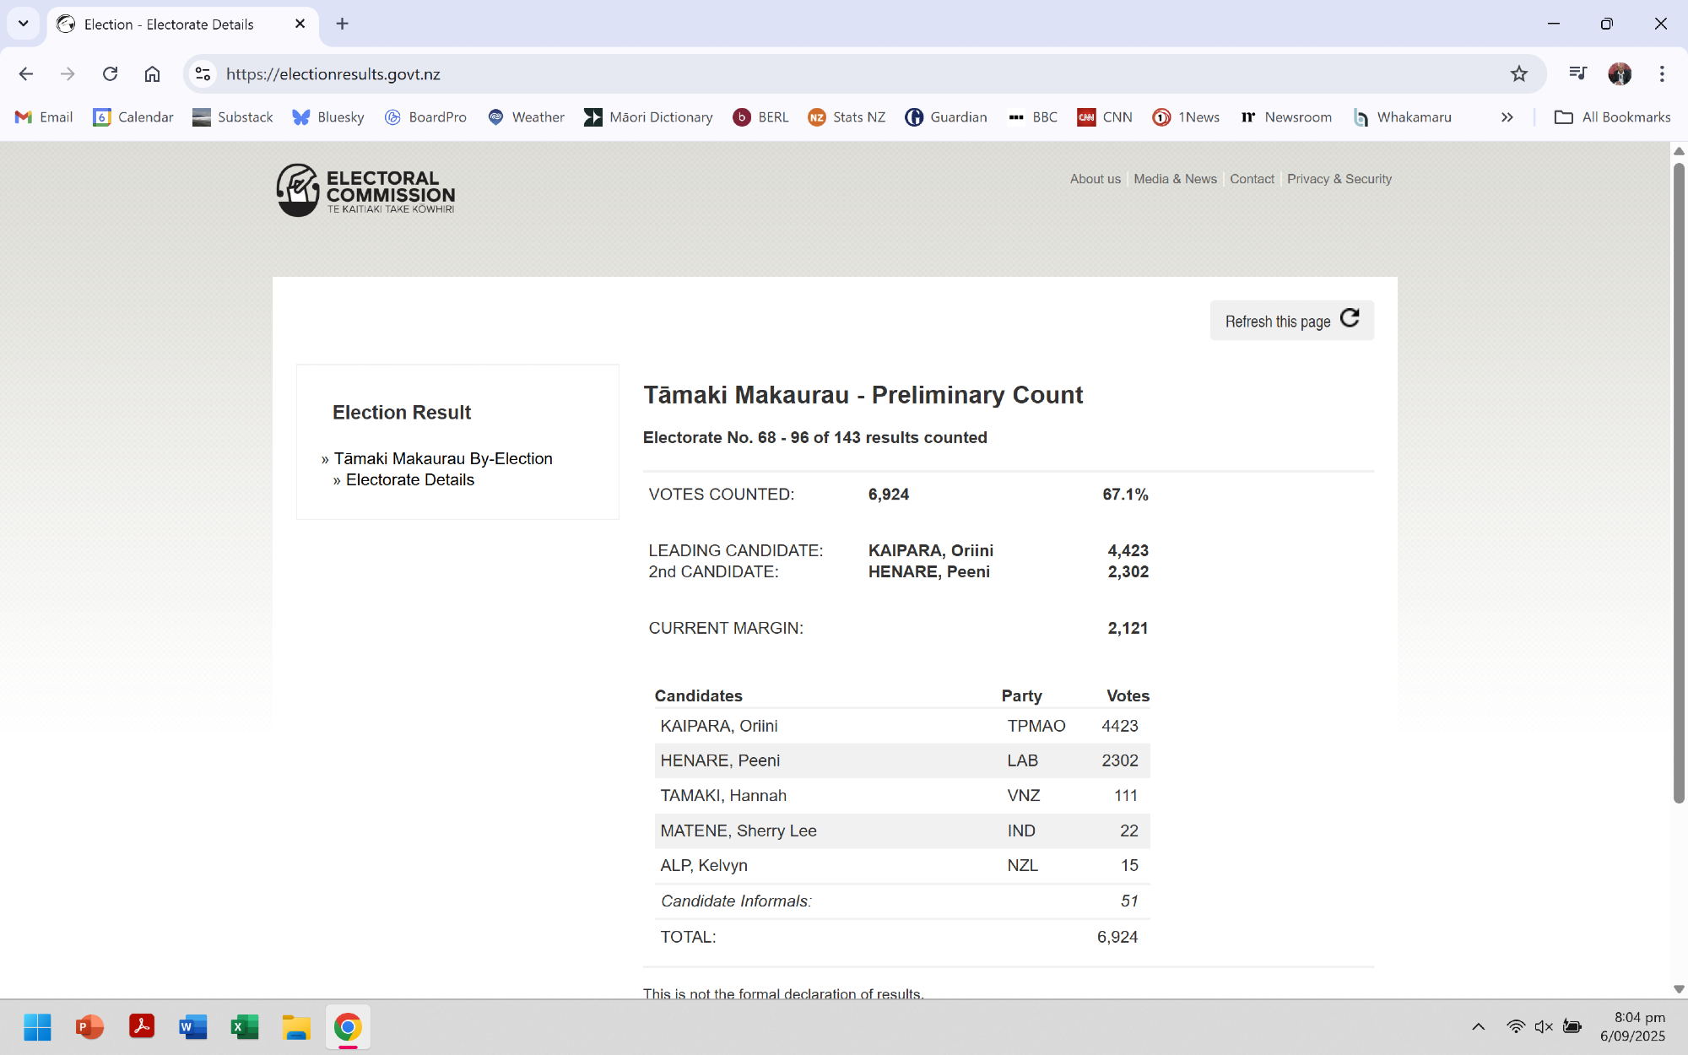The image size is (1688, 1055).
Task: Bookmark this page with star icon
Action: click(x=1518, y=74)
